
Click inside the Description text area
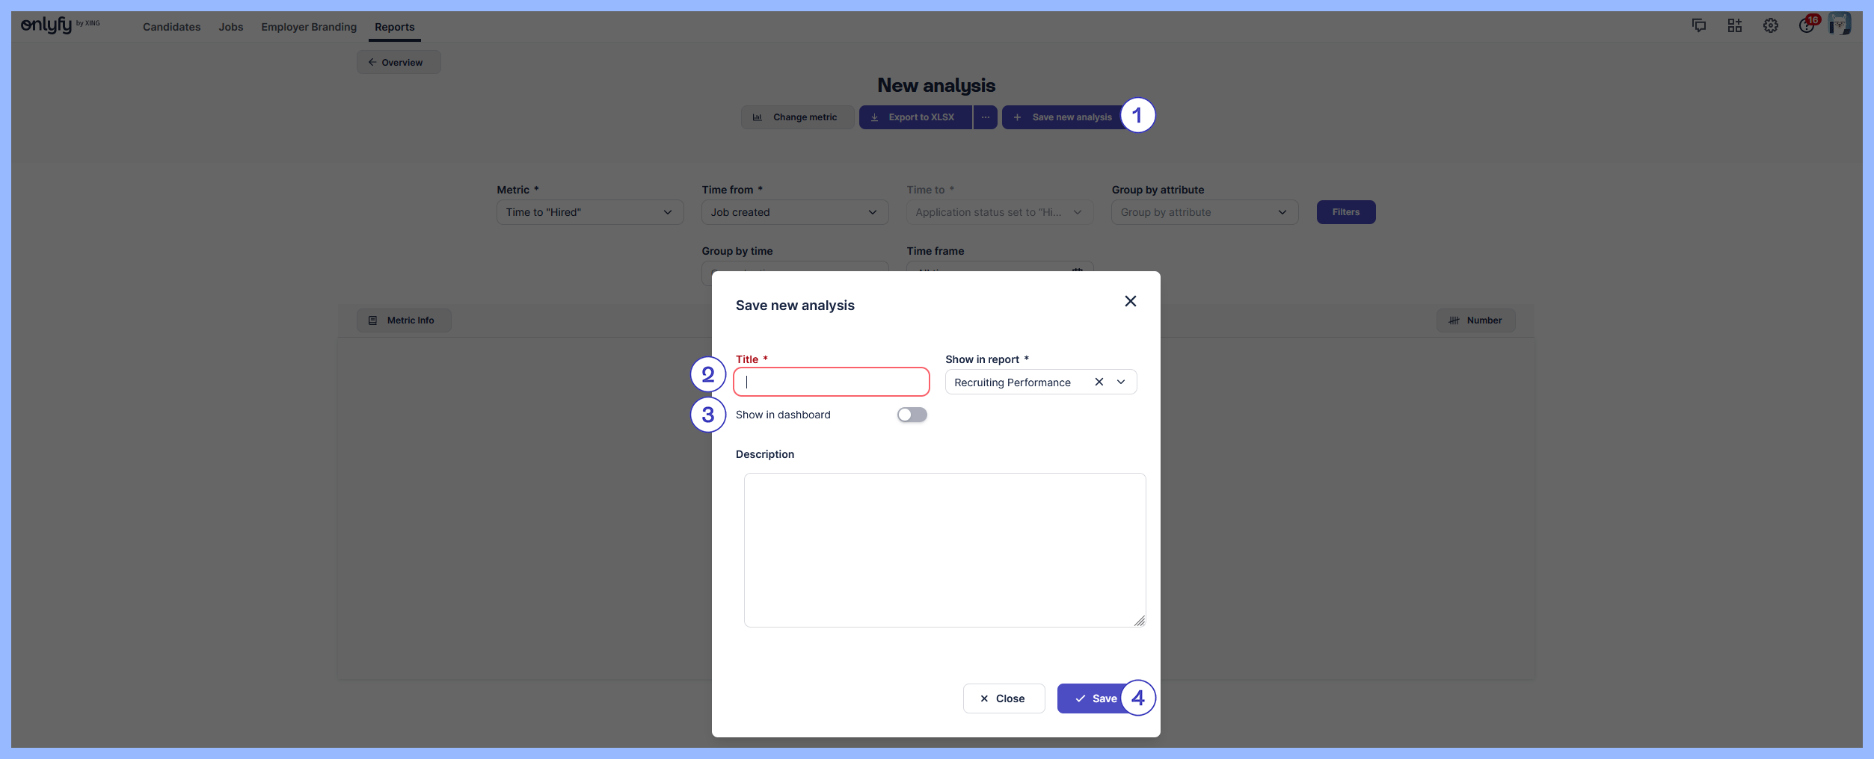tap(944, 550)
